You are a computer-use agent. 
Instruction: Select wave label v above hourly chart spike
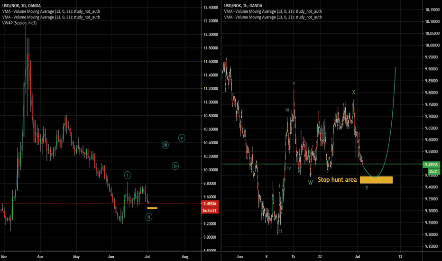(294, 84)
